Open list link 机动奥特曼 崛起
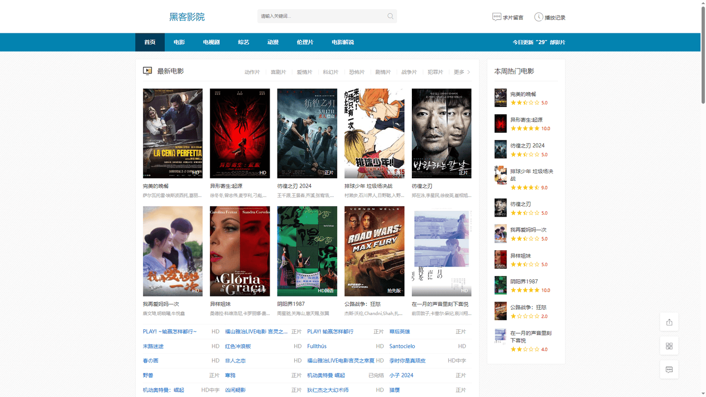The image size is (706, 397). [326, 375]
